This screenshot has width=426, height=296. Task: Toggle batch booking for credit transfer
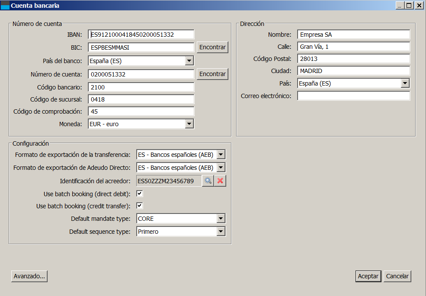point(140,206)
